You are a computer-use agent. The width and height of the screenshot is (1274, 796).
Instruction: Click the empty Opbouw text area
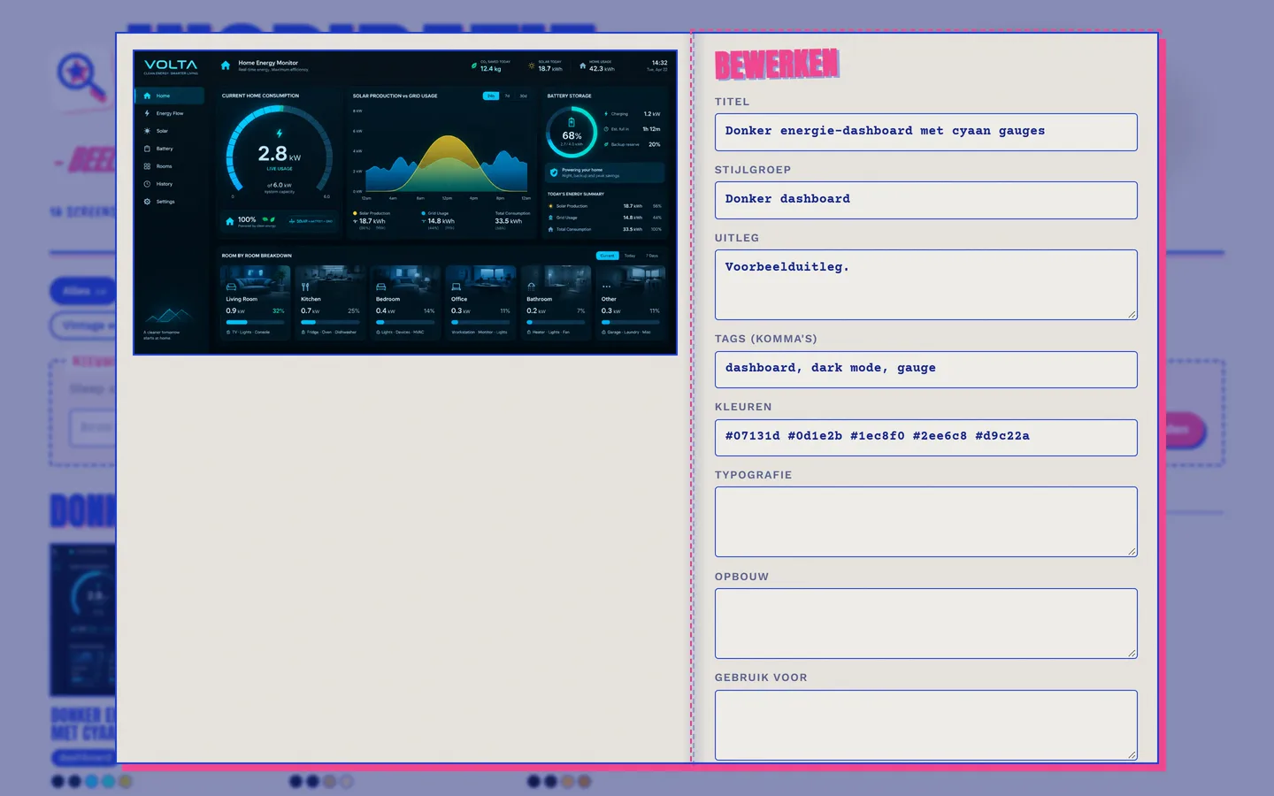[925, 624]
